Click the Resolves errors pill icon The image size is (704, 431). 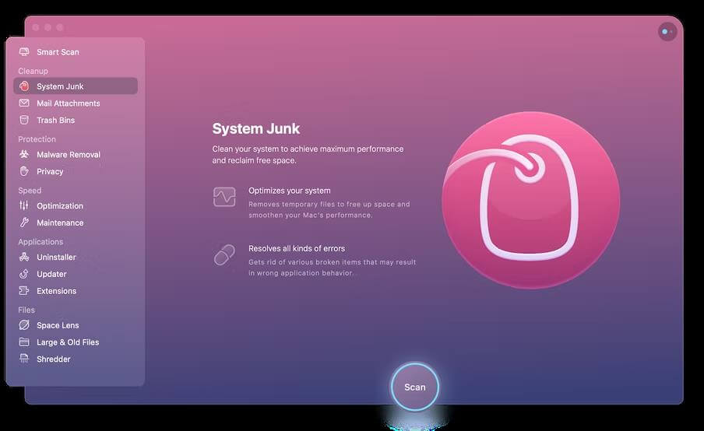coord(224,255)
